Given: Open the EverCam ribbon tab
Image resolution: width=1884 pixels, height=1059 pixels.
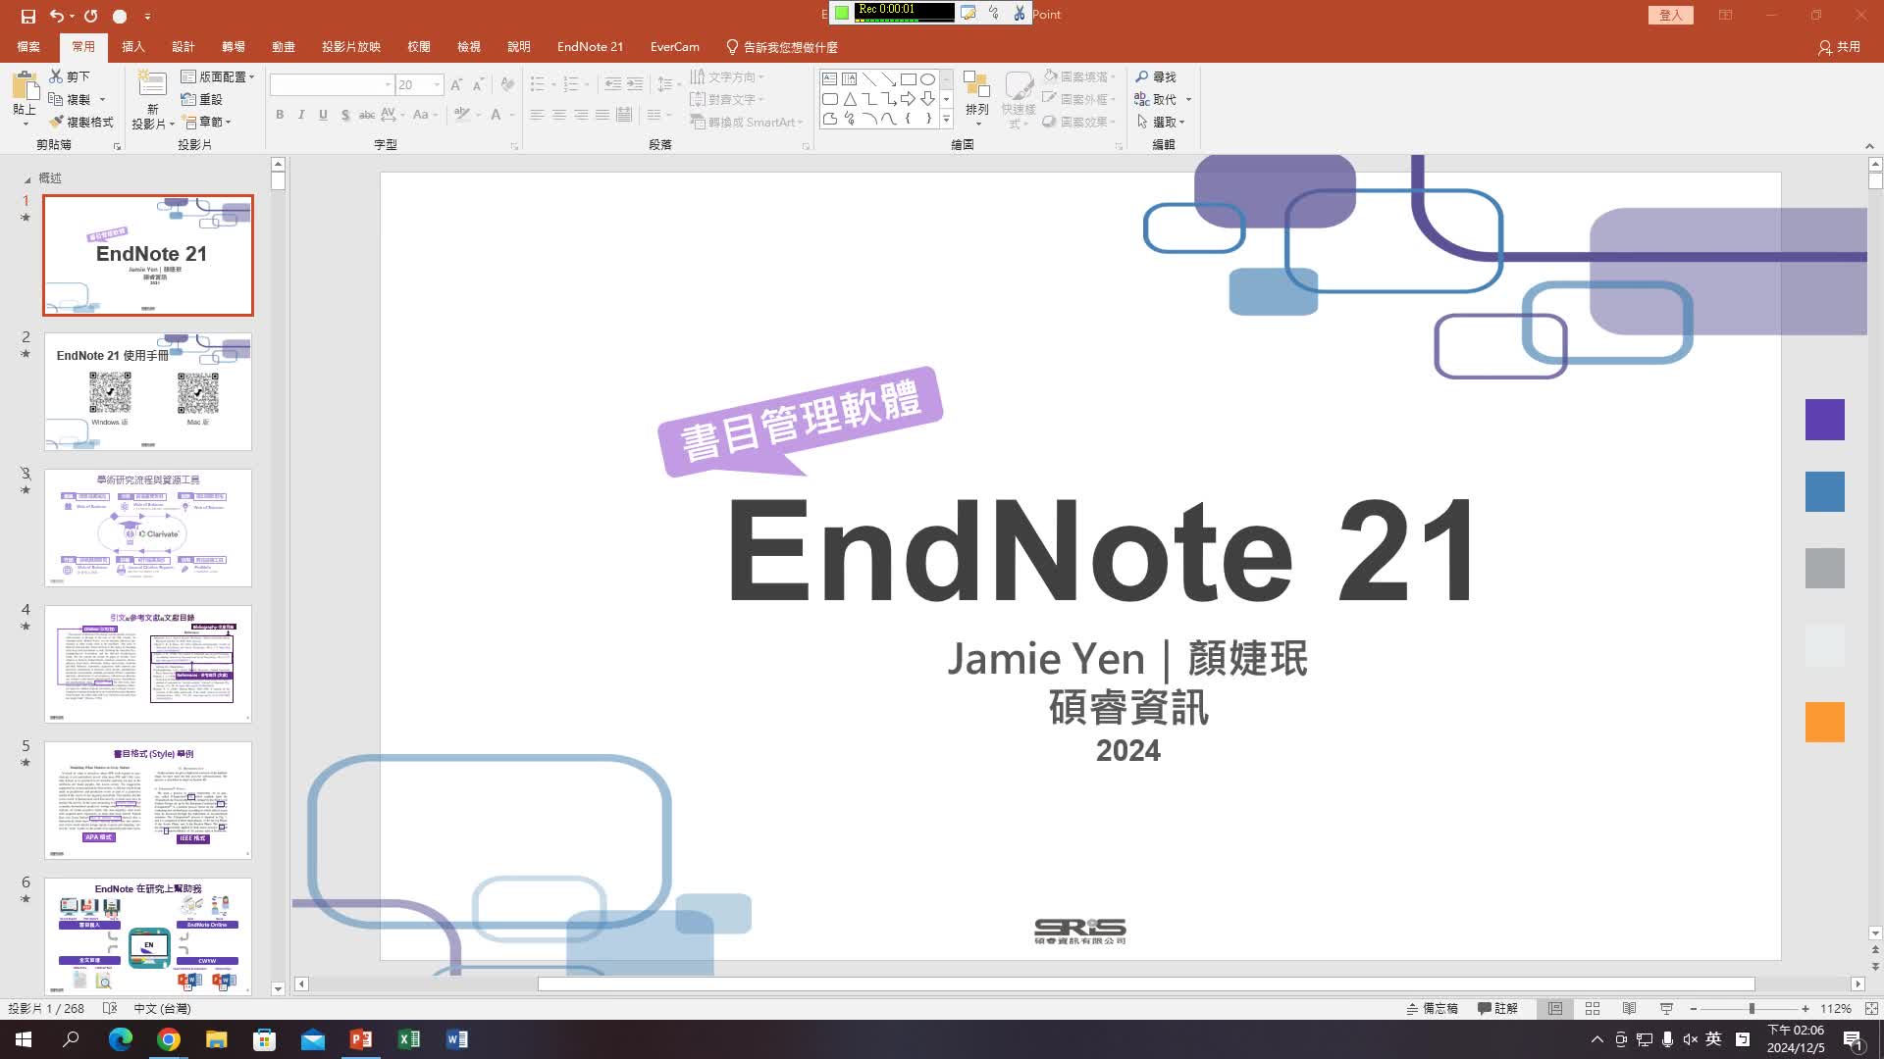Looking at the screenshot, I should [674, 46].
